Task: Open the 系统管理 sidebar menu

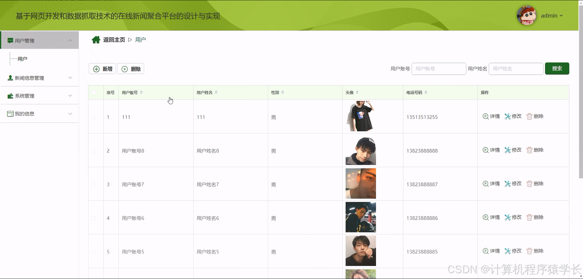Action: [x=40, y=96]
